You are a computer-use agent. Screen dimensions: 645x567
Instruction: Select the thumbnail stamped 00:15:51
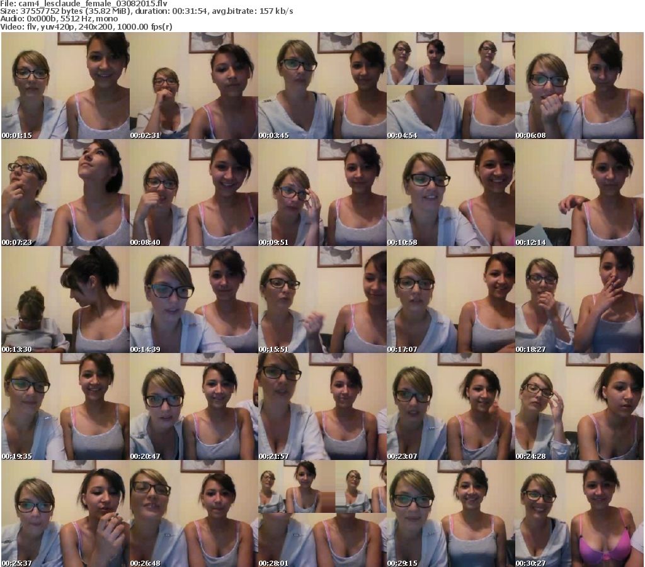(322, 300)
